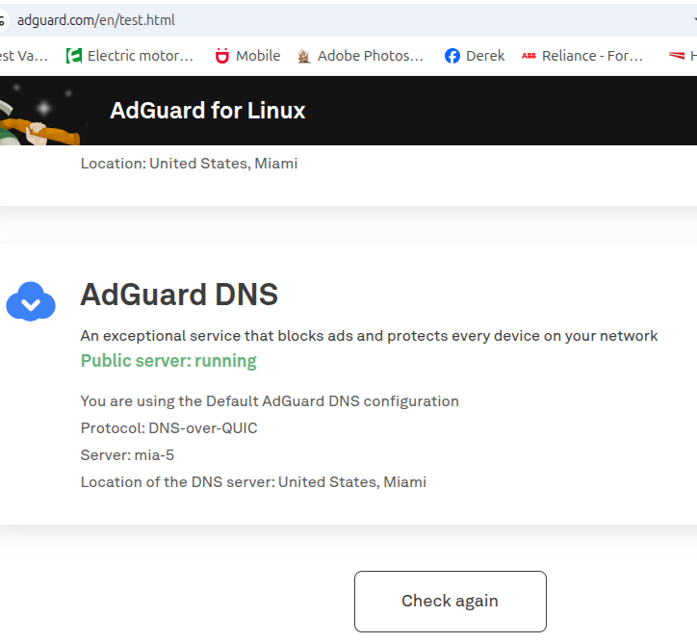The width and height of the screenshot is (697, 643).
Task: Click 'Location of the DNS server' line
Action: (x=252, y=481)
